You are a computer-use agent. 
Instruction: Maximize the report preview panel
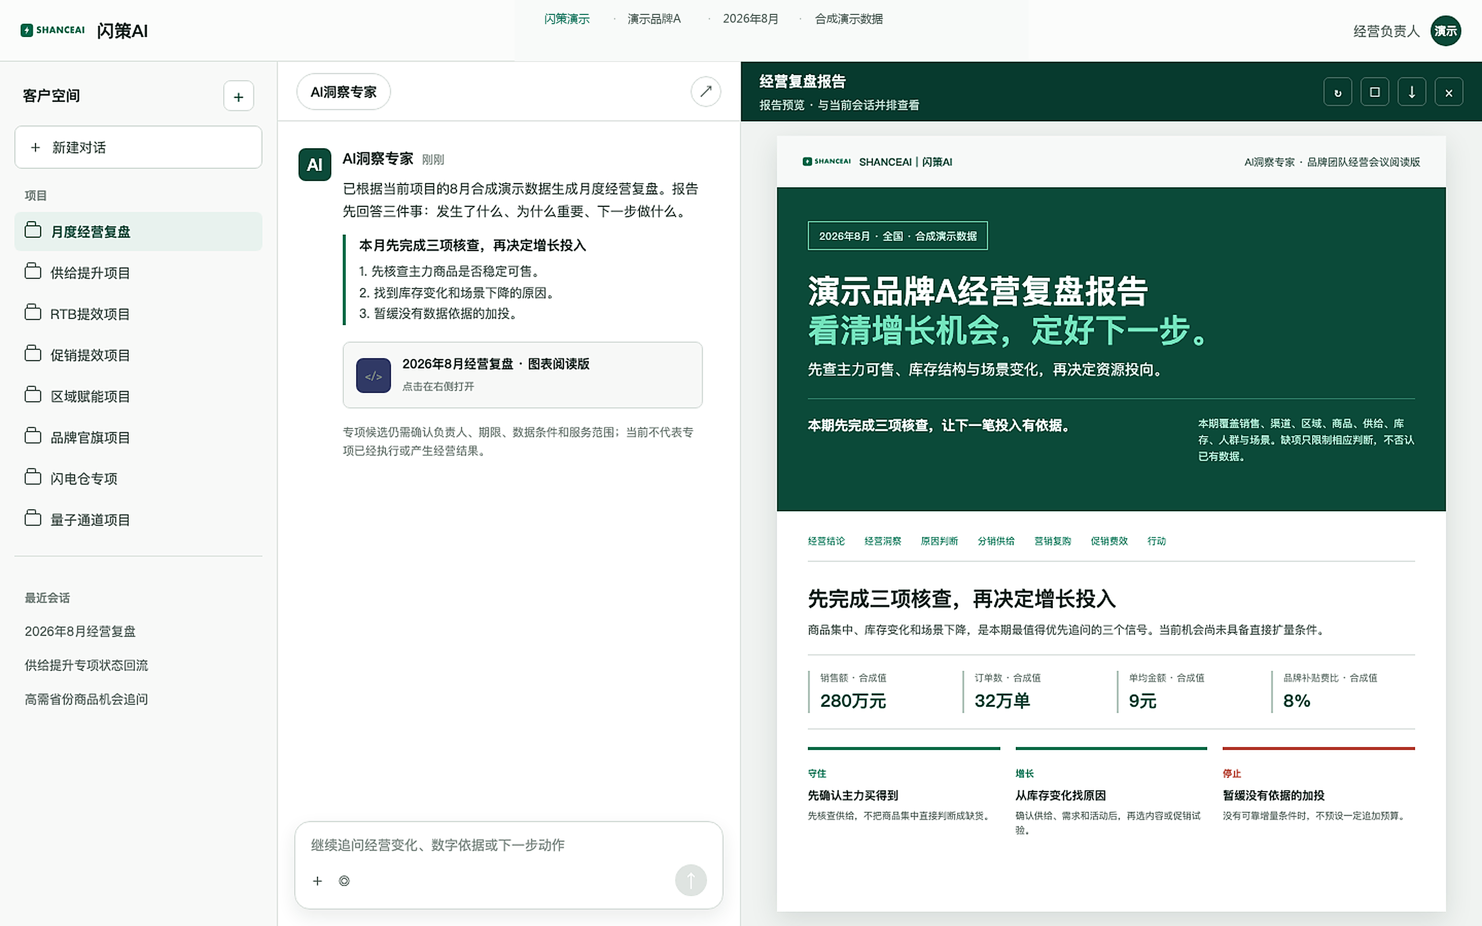click(1375, 93)
